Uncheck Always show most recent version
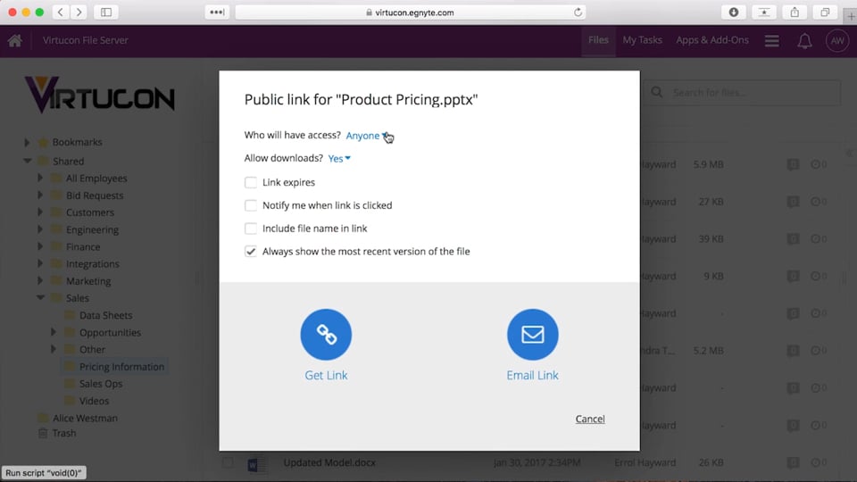857x482 pixels. [x=251, y=252]
